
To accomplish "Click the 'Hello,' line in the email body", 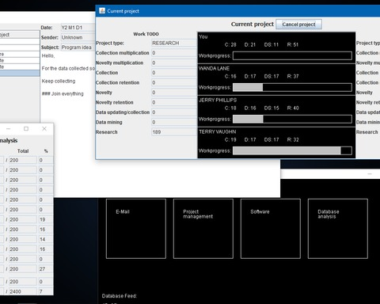I will point(48,55).
